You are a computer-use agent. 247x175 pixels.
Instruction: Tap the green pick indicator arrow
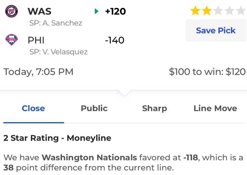click(97, 11)
